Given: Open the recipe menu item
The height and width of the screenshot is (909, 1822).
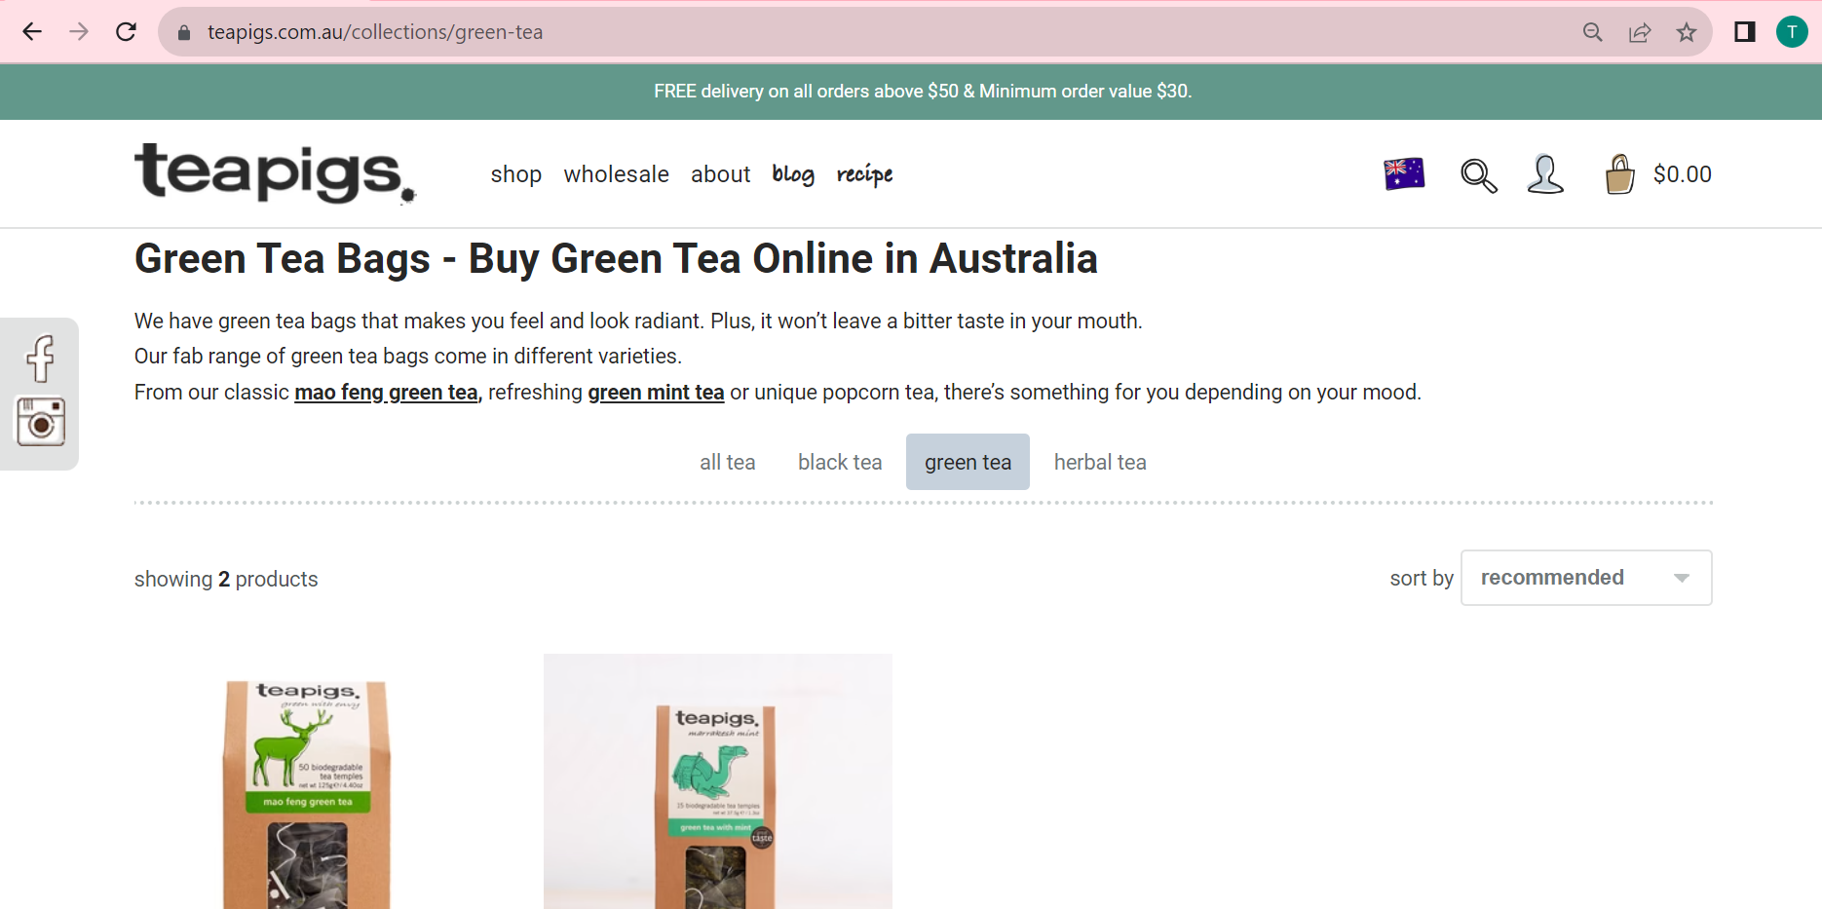Looking at the screenshot, I should point(864,174).
